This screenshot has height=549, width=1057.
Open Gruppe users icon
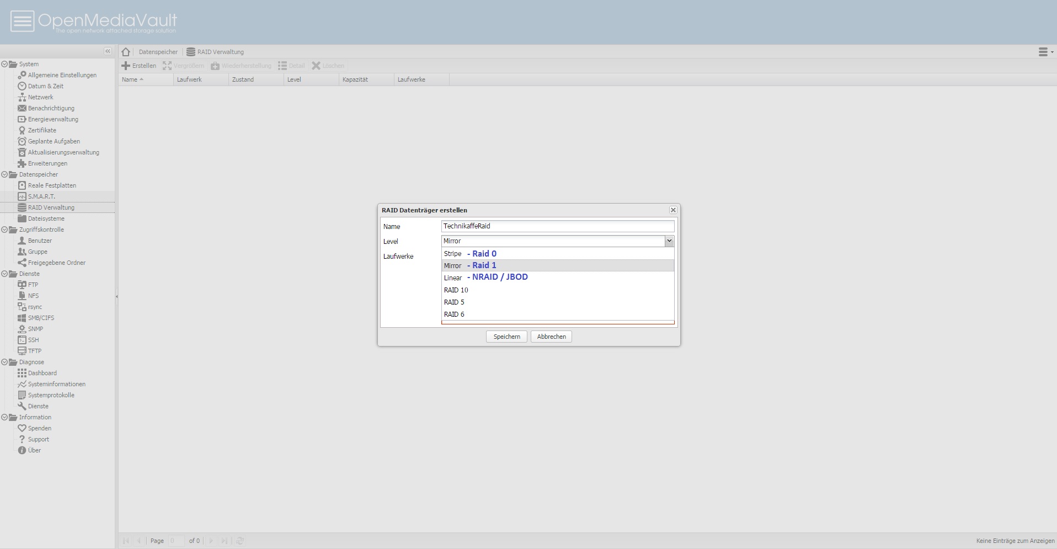[22, 252]
